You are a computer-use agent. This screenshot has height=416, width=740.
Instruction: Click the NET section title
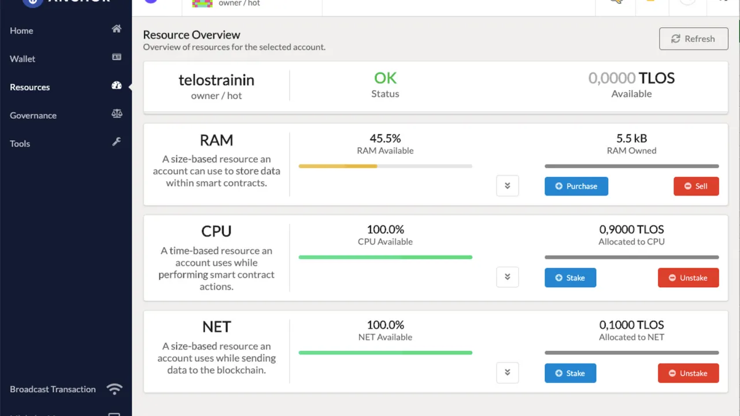216,327
